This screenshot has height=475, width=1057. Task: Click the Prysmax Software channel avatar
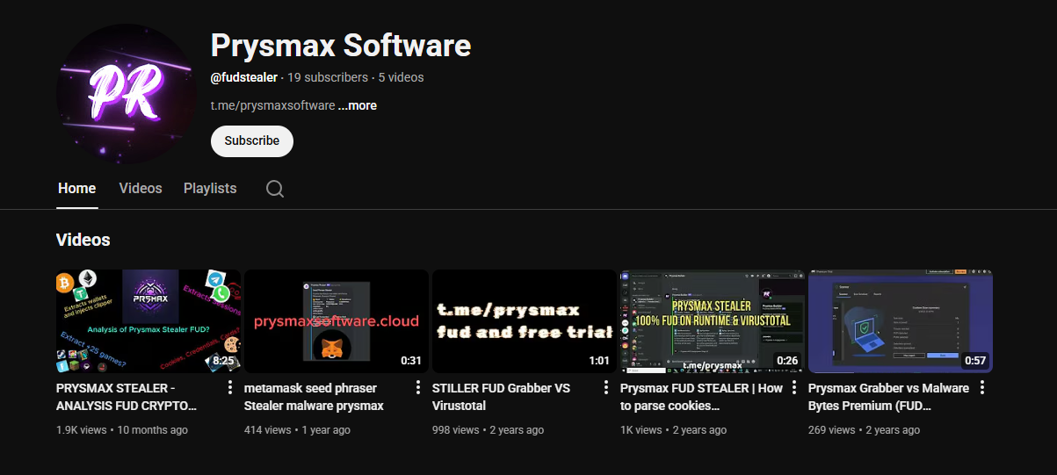pos(127,94)
